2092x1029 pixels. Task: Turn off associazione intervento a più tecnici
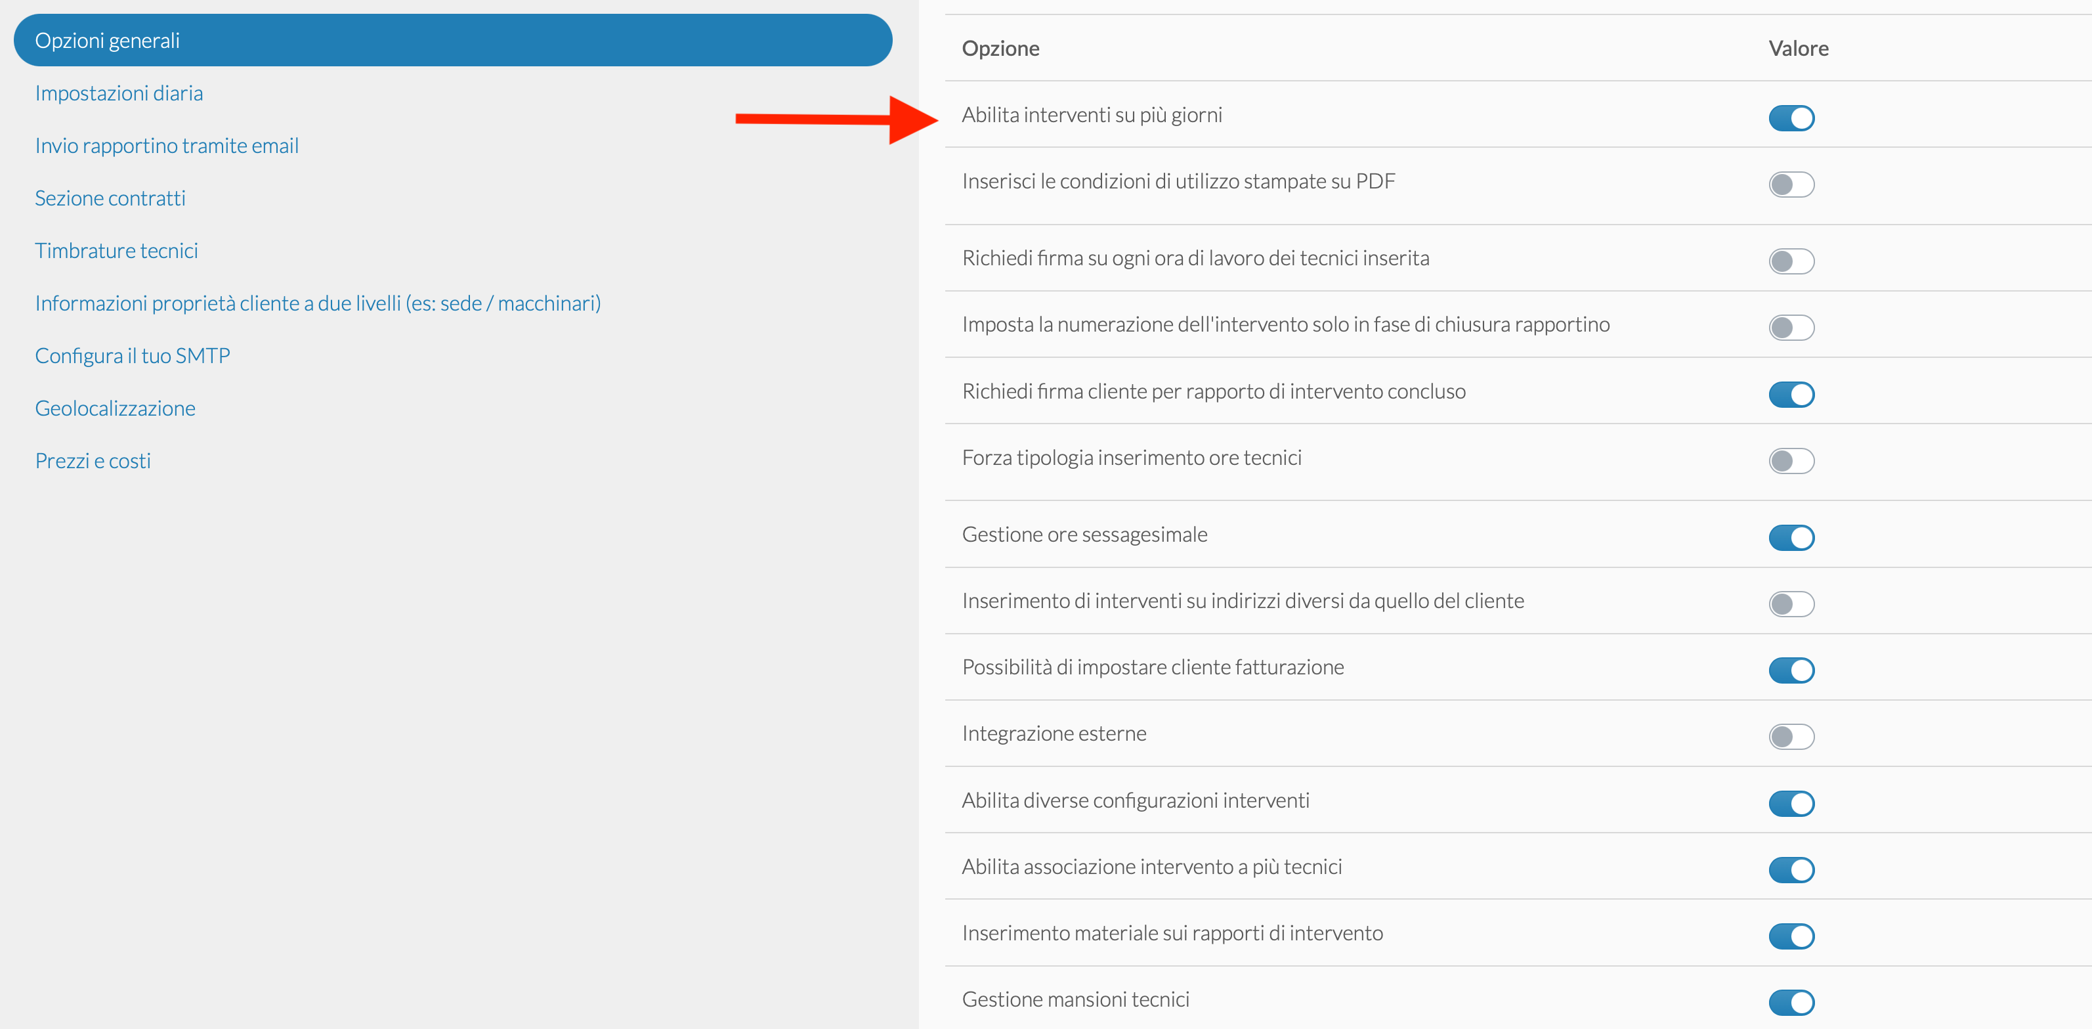[1791, 870]
